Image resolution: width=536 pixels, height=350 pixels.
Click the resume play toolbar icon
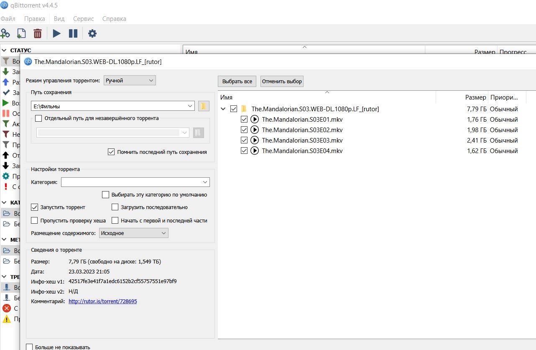(x=57, y=33)
